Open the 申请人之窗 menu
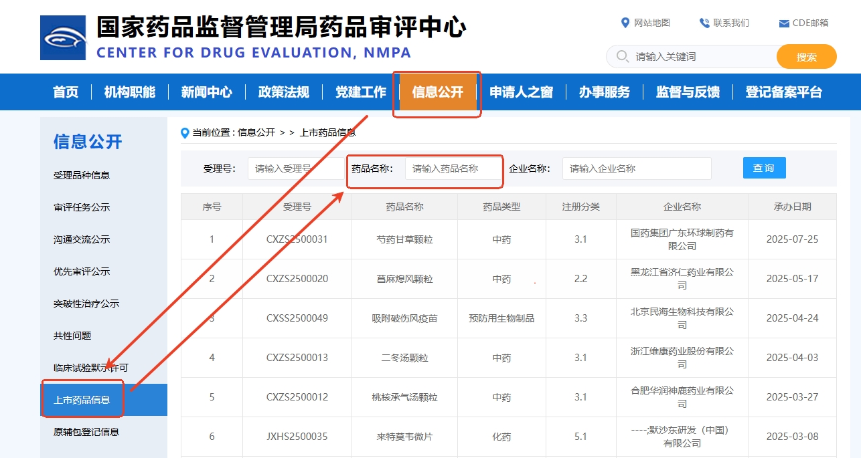The image size is (861, 458). point(522,92)
